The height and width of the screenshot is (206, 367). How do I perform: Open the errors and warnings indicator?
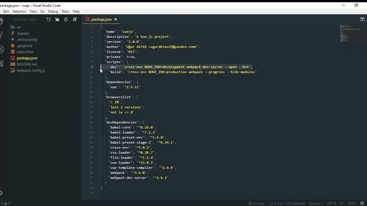pyautogui.click(x=5, y=204)
